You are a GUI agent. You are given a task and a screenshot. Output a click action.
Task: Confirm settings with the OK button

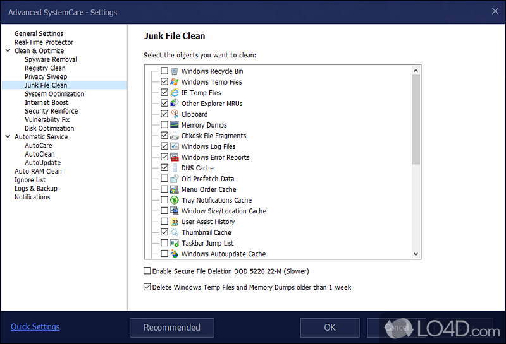tap(330, 328)
